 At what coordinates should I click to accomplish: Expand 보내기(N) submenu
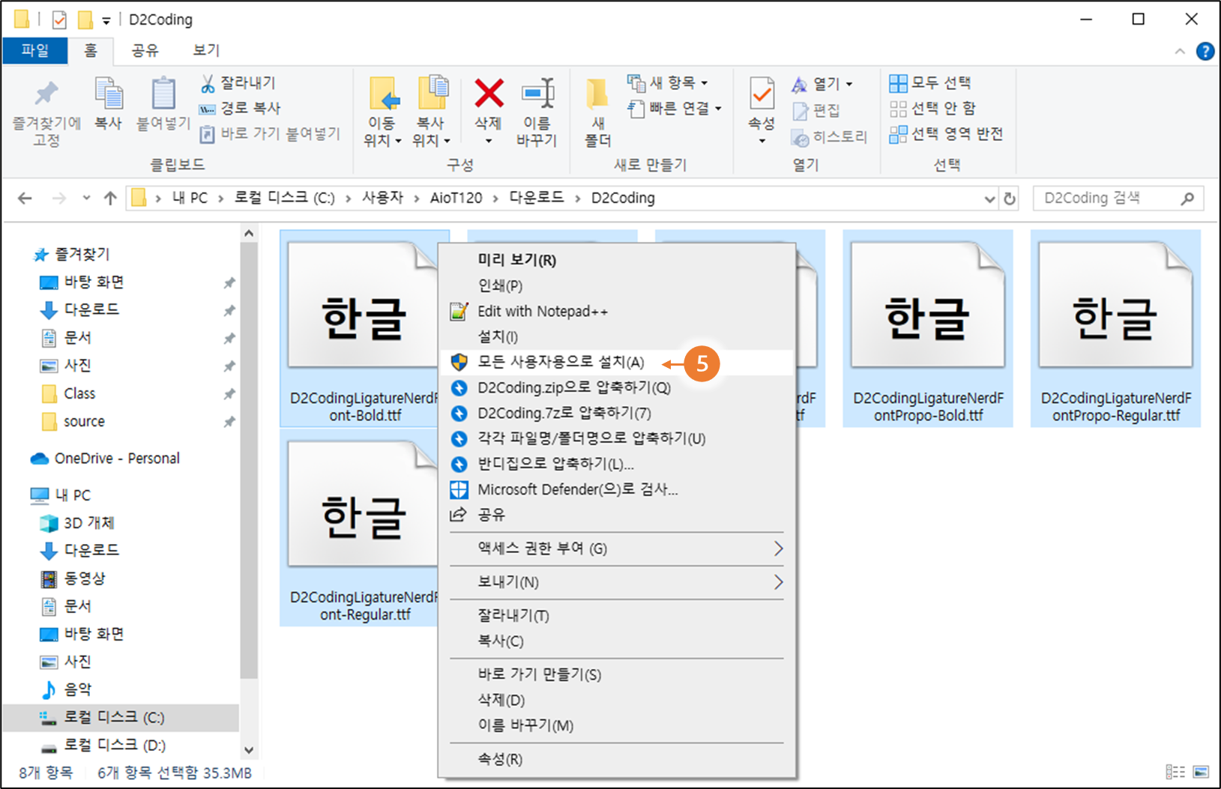(x=617, y=582)
